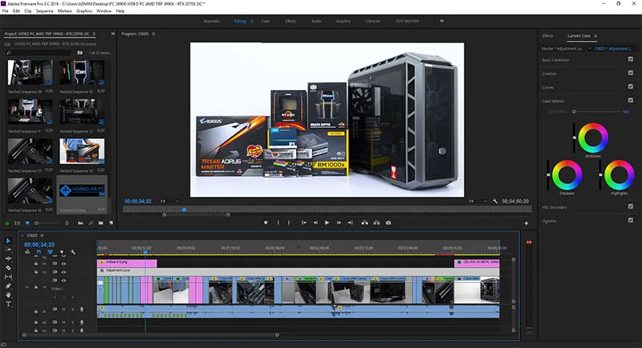
Task: Open the Graphics menu
Action: point(84,11)
